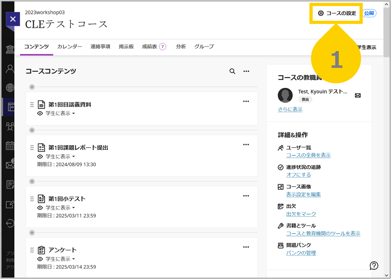Expand 学生に表示 dropdown for 第1回目講義資料
The image size is (391, 279).
(60, 113)
